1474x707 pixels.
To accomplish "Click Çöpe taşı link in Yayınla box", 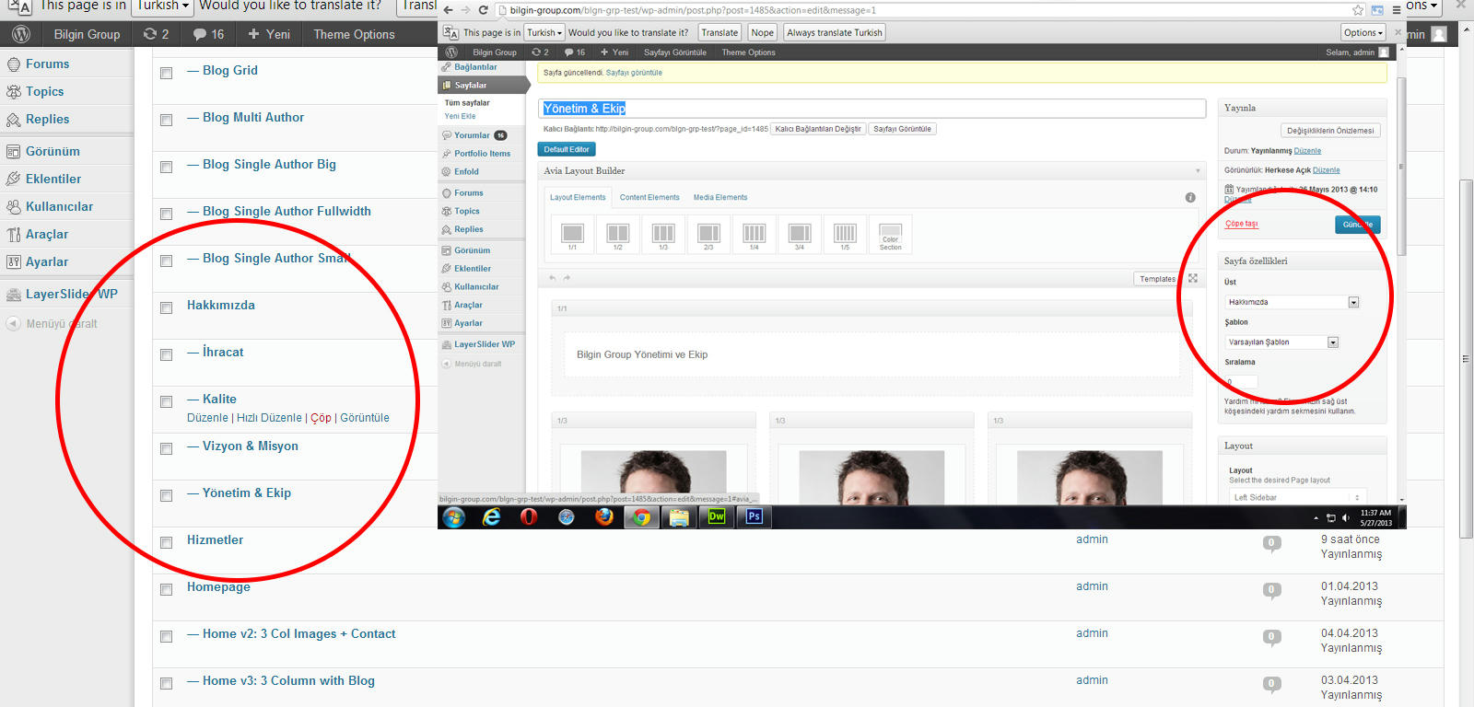I will point(1241,224).
